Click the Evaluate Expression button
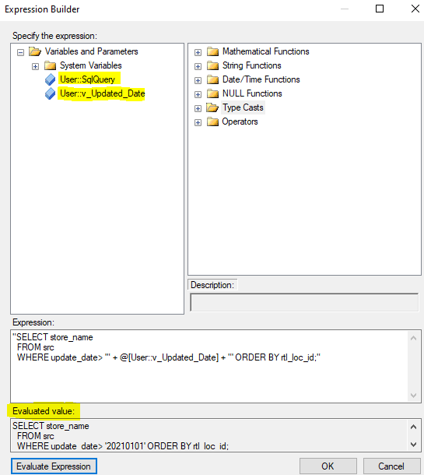Screen dimensions: 424x475 click(x=54, y=466)
